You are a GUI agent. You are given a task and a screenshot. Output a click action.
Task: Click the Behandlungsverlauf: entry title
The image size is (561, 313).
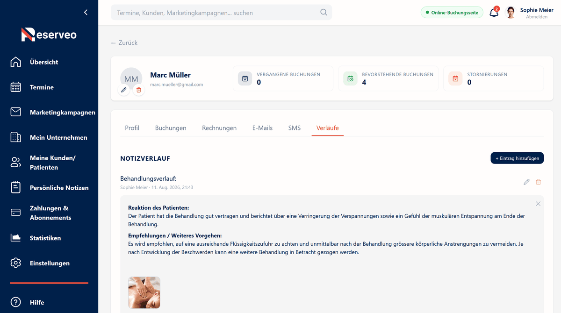(148, 178)
